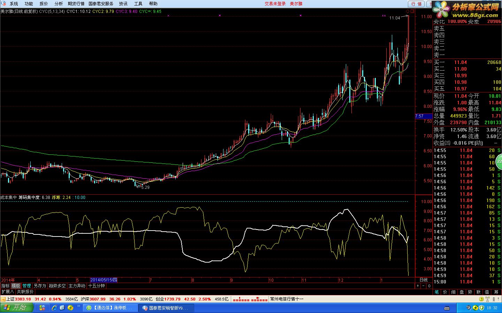
Task: Open the 功能 menu
Action: pos(29,3)
